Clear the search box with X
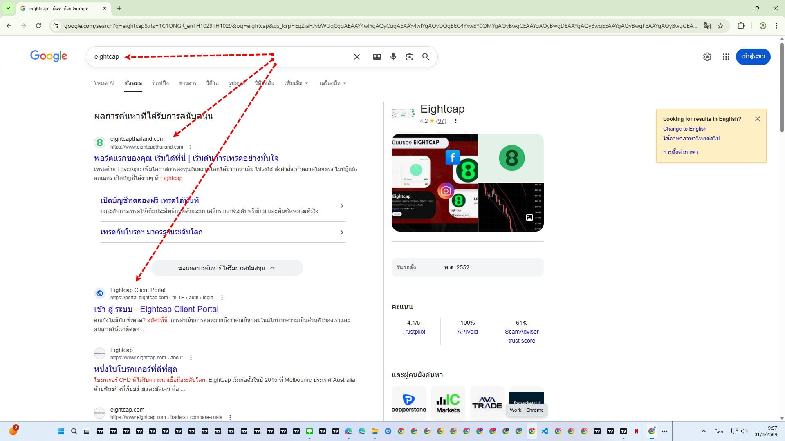 (357, 57)
